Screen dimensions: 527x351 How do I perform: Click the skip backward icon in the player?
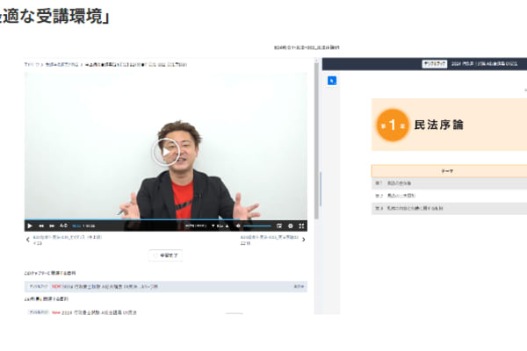(x=41, y=226)
